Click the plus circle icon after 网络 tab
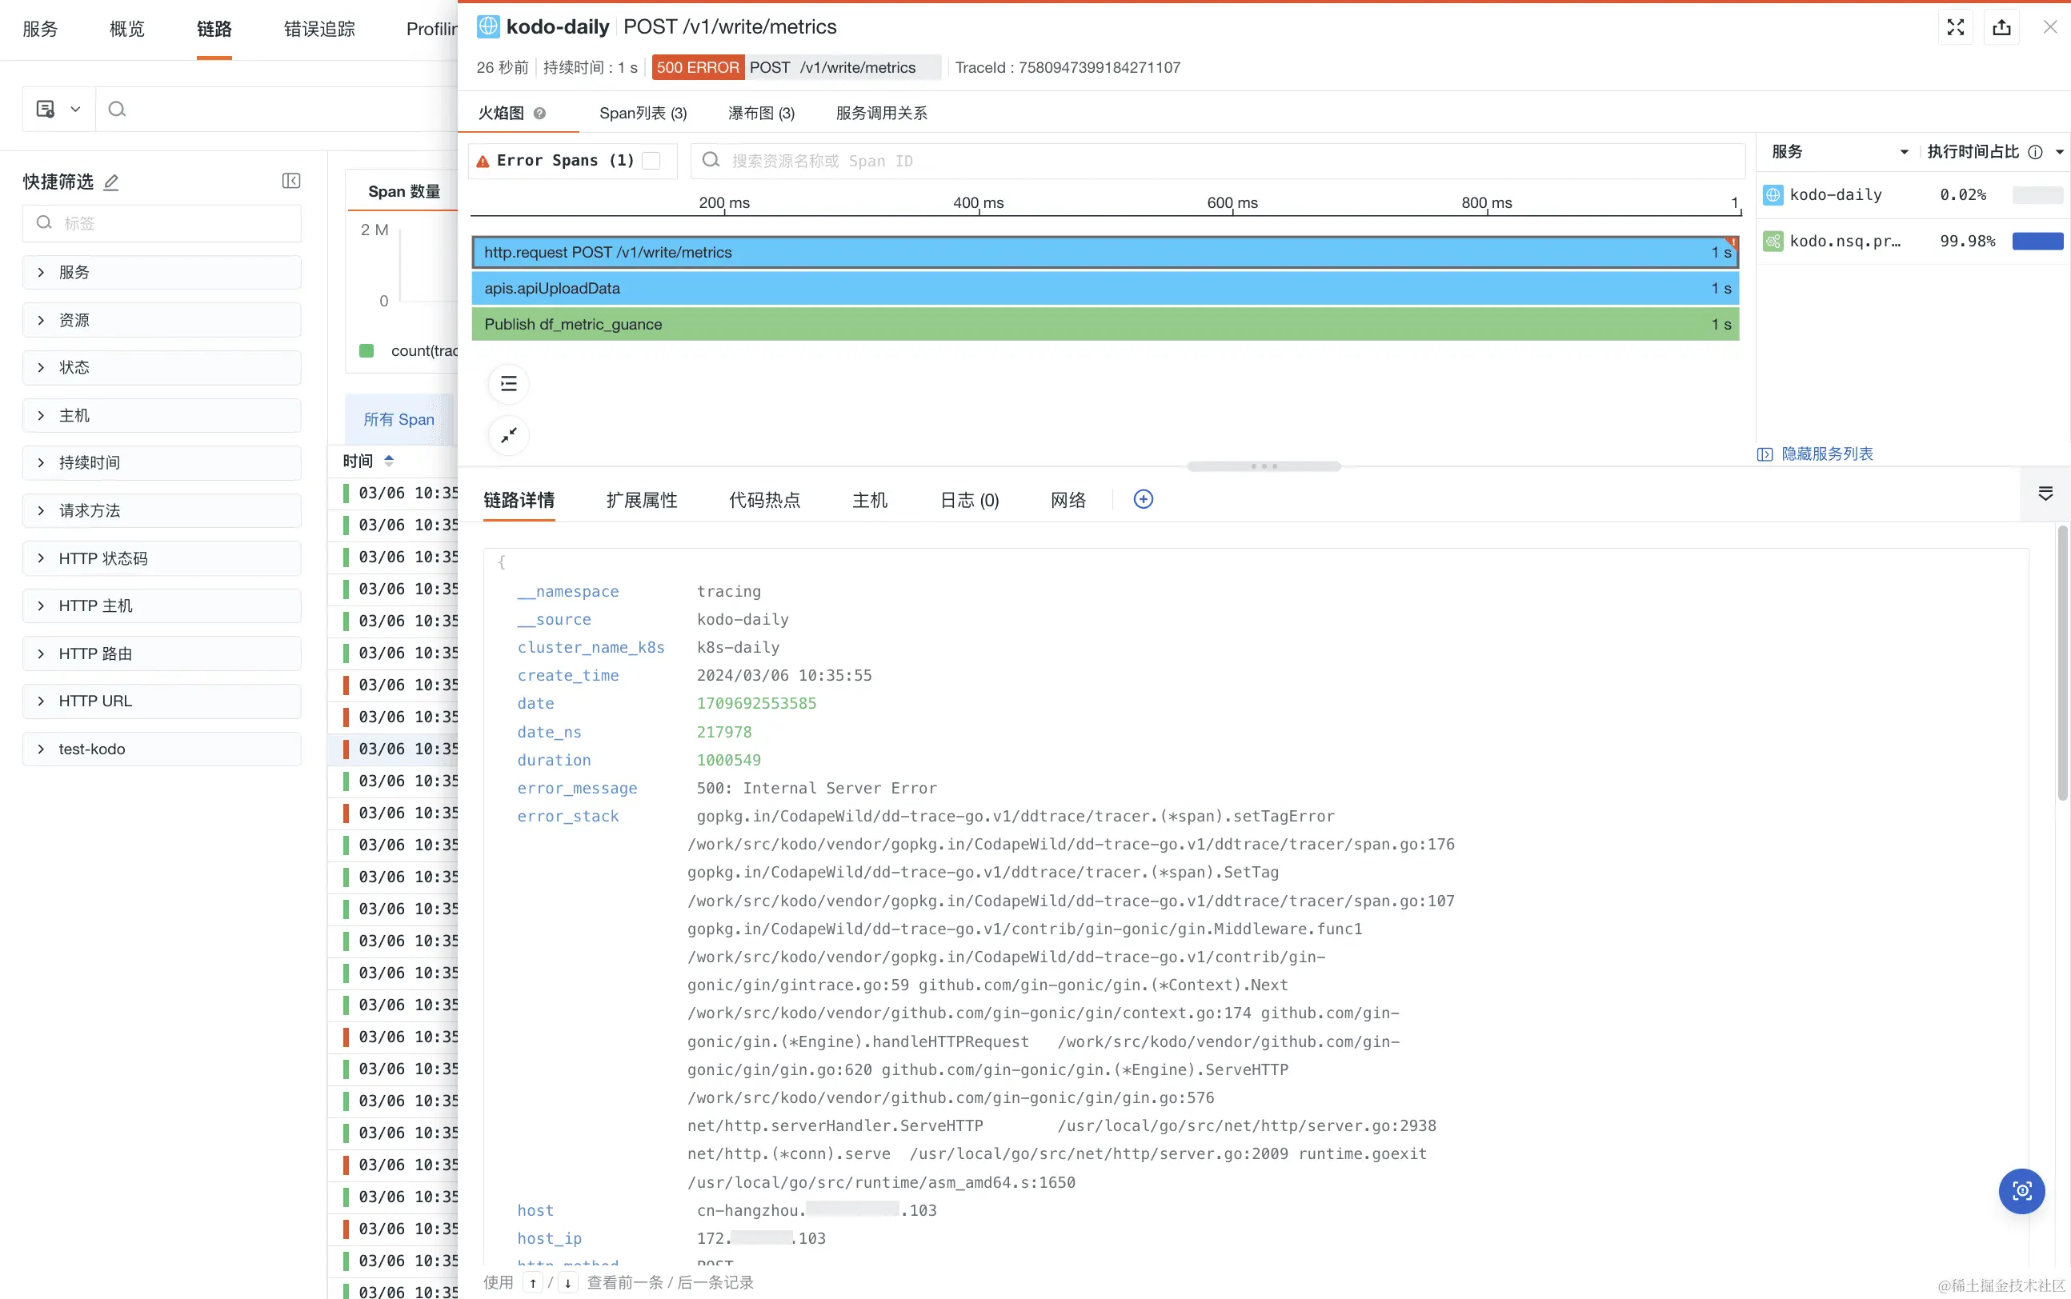Image resolution: width=2071 pixels, height=1299 pixels. (1143, 499)
